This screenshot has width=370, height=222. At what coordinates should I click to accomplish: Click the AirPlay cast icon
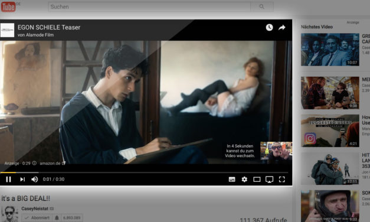click(269, 179)
